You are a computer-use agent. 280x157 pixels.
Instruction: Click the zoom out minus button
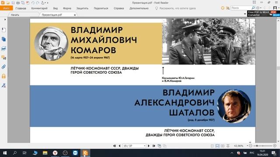pos(250,146)
